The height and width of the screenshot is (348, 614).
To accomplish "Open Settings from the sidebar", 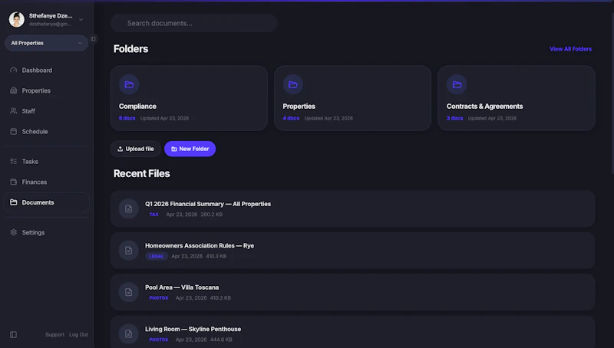I will 46,232.
